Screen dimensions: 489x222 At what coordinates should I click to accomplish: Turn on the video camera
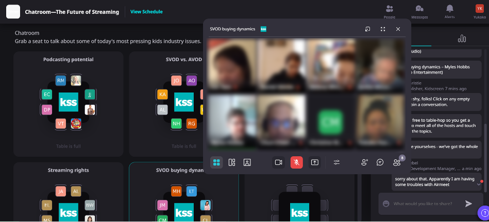tap(278, 162)
